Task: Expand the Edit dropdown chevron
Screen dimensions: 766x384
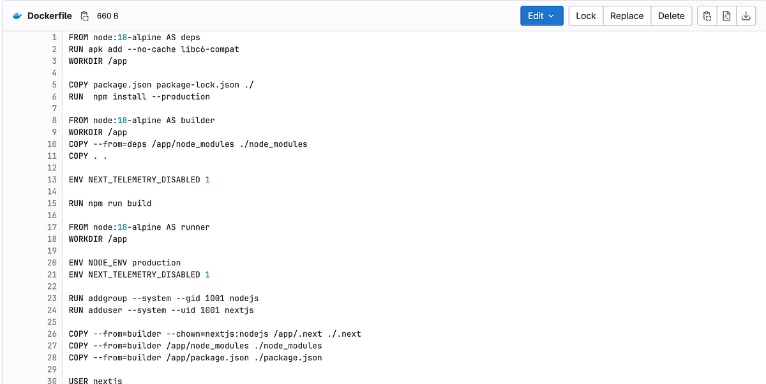Action: (x=552, y=15)
